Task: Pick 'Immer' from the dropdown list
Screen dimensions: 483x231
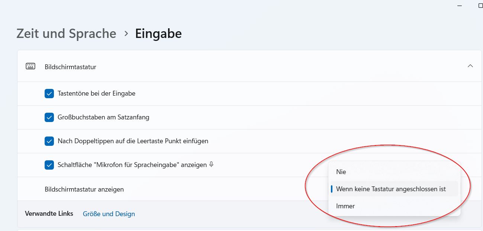Action: pyautogui.click(x=345, y=206)
